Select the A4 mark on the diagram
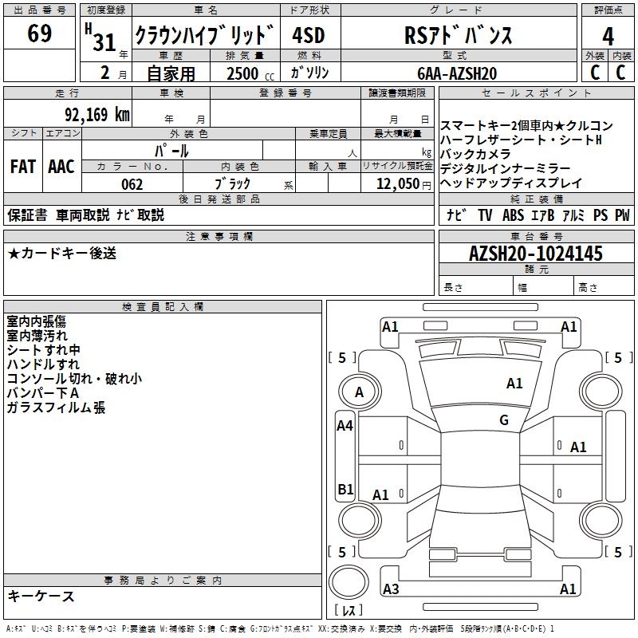 [x=345, y=426]
